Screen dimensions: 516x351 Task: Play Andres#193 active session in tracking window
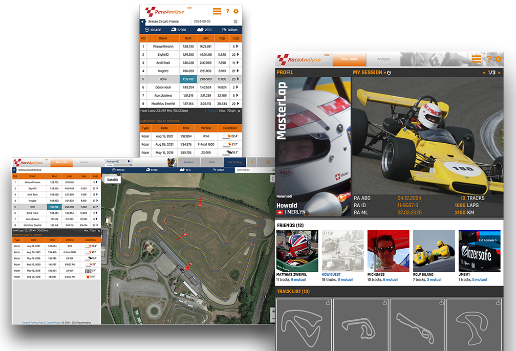129,161
